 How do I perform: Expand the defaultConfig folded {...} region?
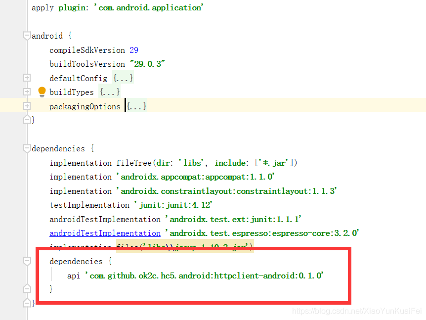pyautogui.click(x=123, y=77)
